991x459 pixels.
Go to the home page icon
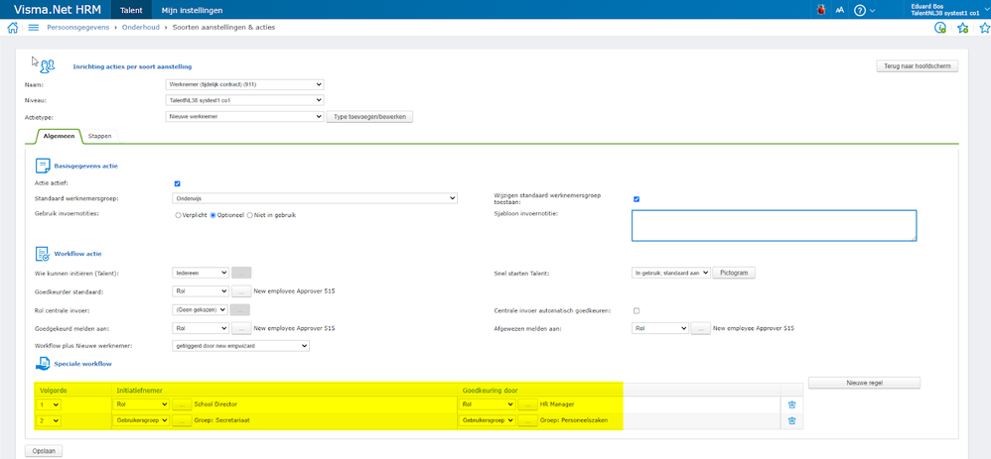(x=12, y=28)
